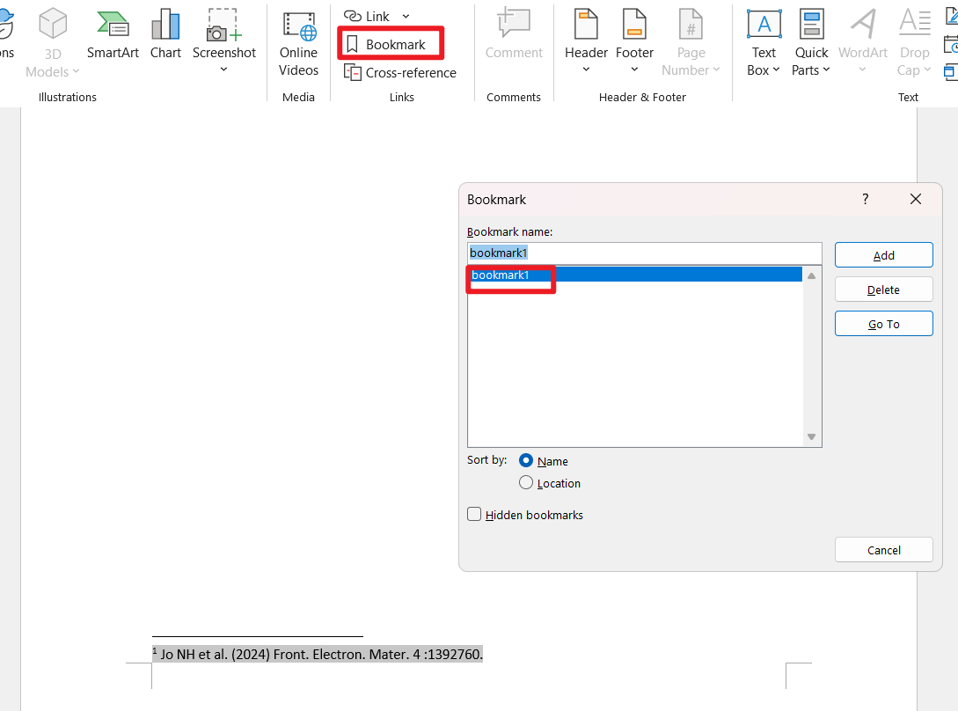Open Bookmark dialog help (question mark)
Viewport: 958px width, 711px height.
[865, 199]
